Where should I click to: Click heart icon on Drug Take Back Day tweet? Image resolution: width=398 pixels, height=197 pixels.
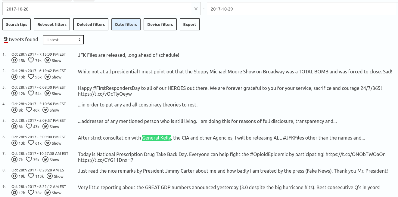(29, 159)
